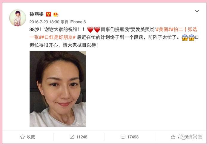Image resolution: width=209 pixels, height=146 pixels.
Task: Click the first screaming face emoji
Action: click(x=185, y=37)
